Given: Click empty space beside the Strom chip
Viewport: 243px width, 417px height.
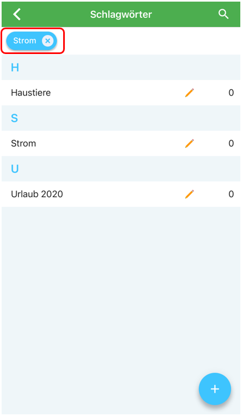Looking at the screenshot, I should (x=152, y=41).
